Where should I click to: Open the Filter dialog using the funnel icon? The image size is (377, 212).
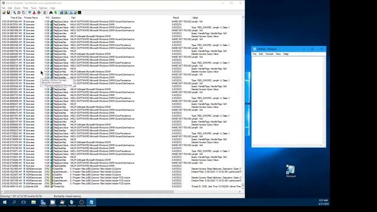point(29,12)
